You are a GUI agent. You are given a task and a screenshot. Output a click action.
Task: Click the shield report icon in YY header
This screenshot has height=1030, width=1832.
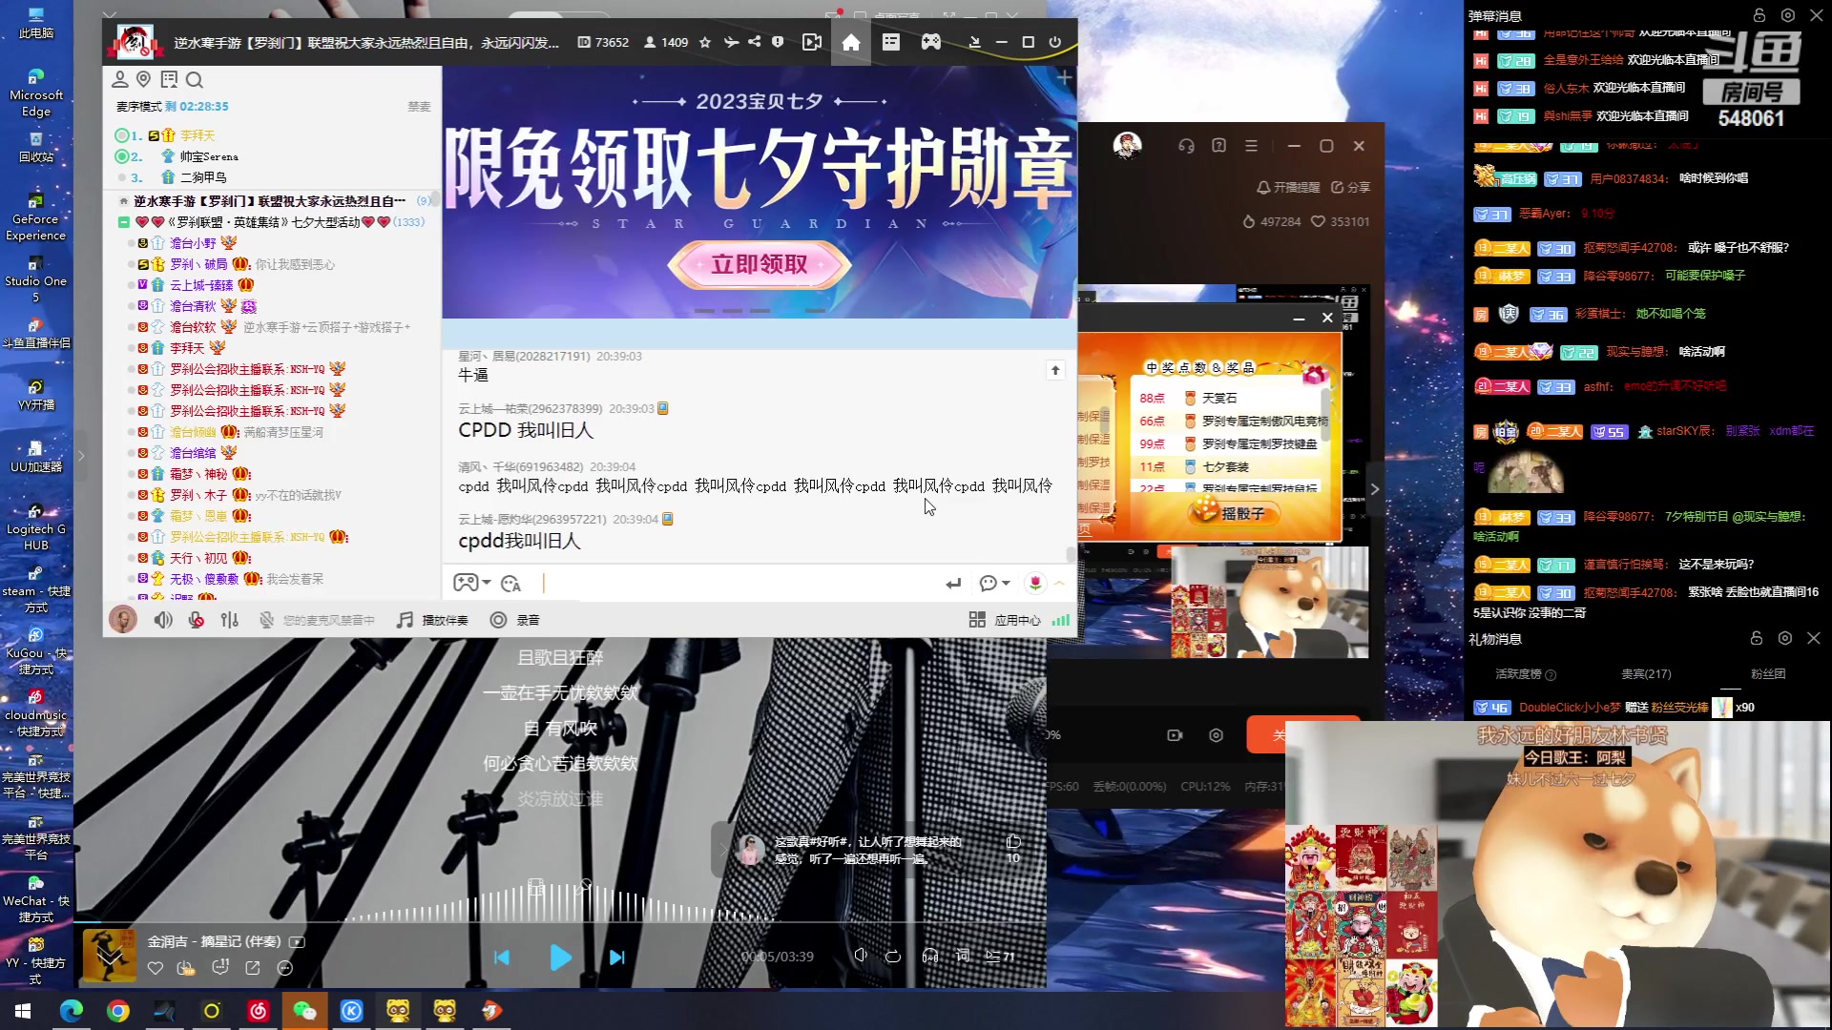778,42
